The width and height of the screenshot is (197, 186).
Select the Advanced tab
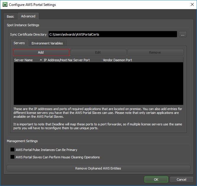click(28, 16)
